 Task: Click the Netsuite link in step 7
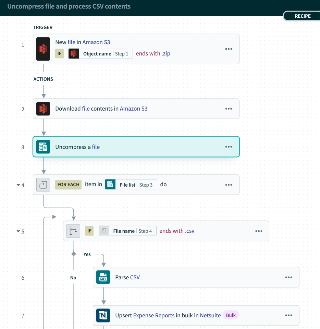coord(210,315)
